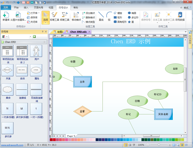Choose the 直线 line drawing tool
The width and height of the screenshot is (193, 148).
101,17
